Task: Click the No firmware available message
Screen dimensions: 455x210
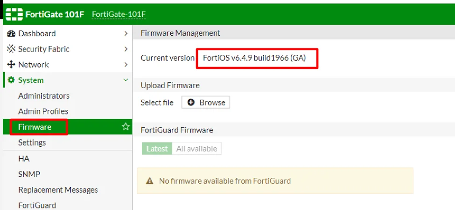Action: pyautogui.click(x=225, y=181)
